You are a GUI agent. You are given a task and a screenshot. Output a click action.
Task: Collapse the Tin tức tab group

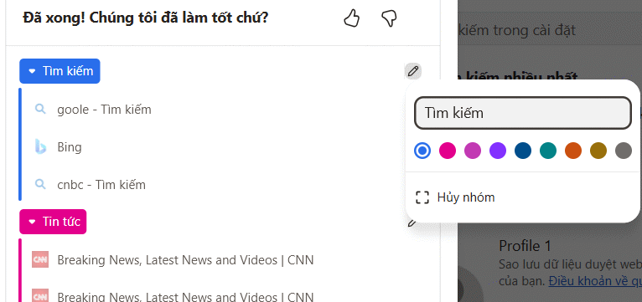[x=53, y=222]
